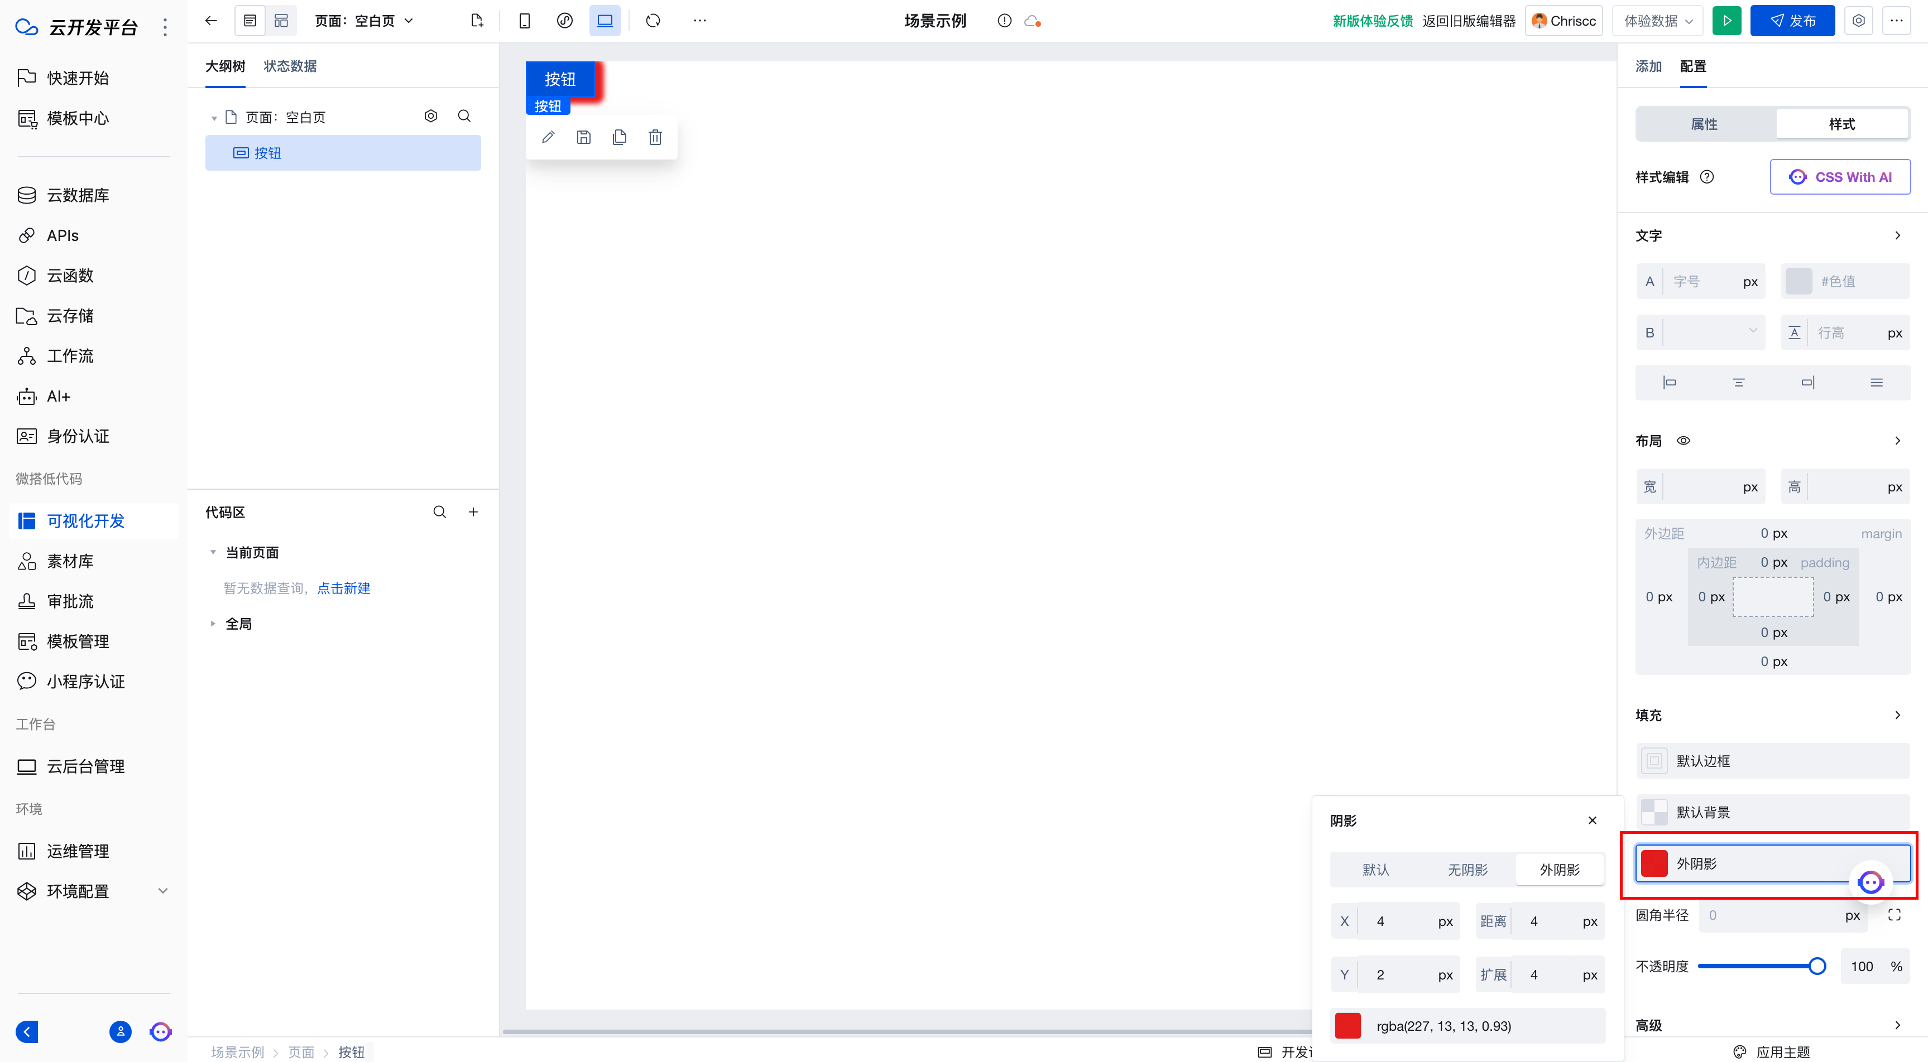Click the save icon on canvas toolbar
Viewport: 1928px width, 1062px height.
[x=584, y=137]
